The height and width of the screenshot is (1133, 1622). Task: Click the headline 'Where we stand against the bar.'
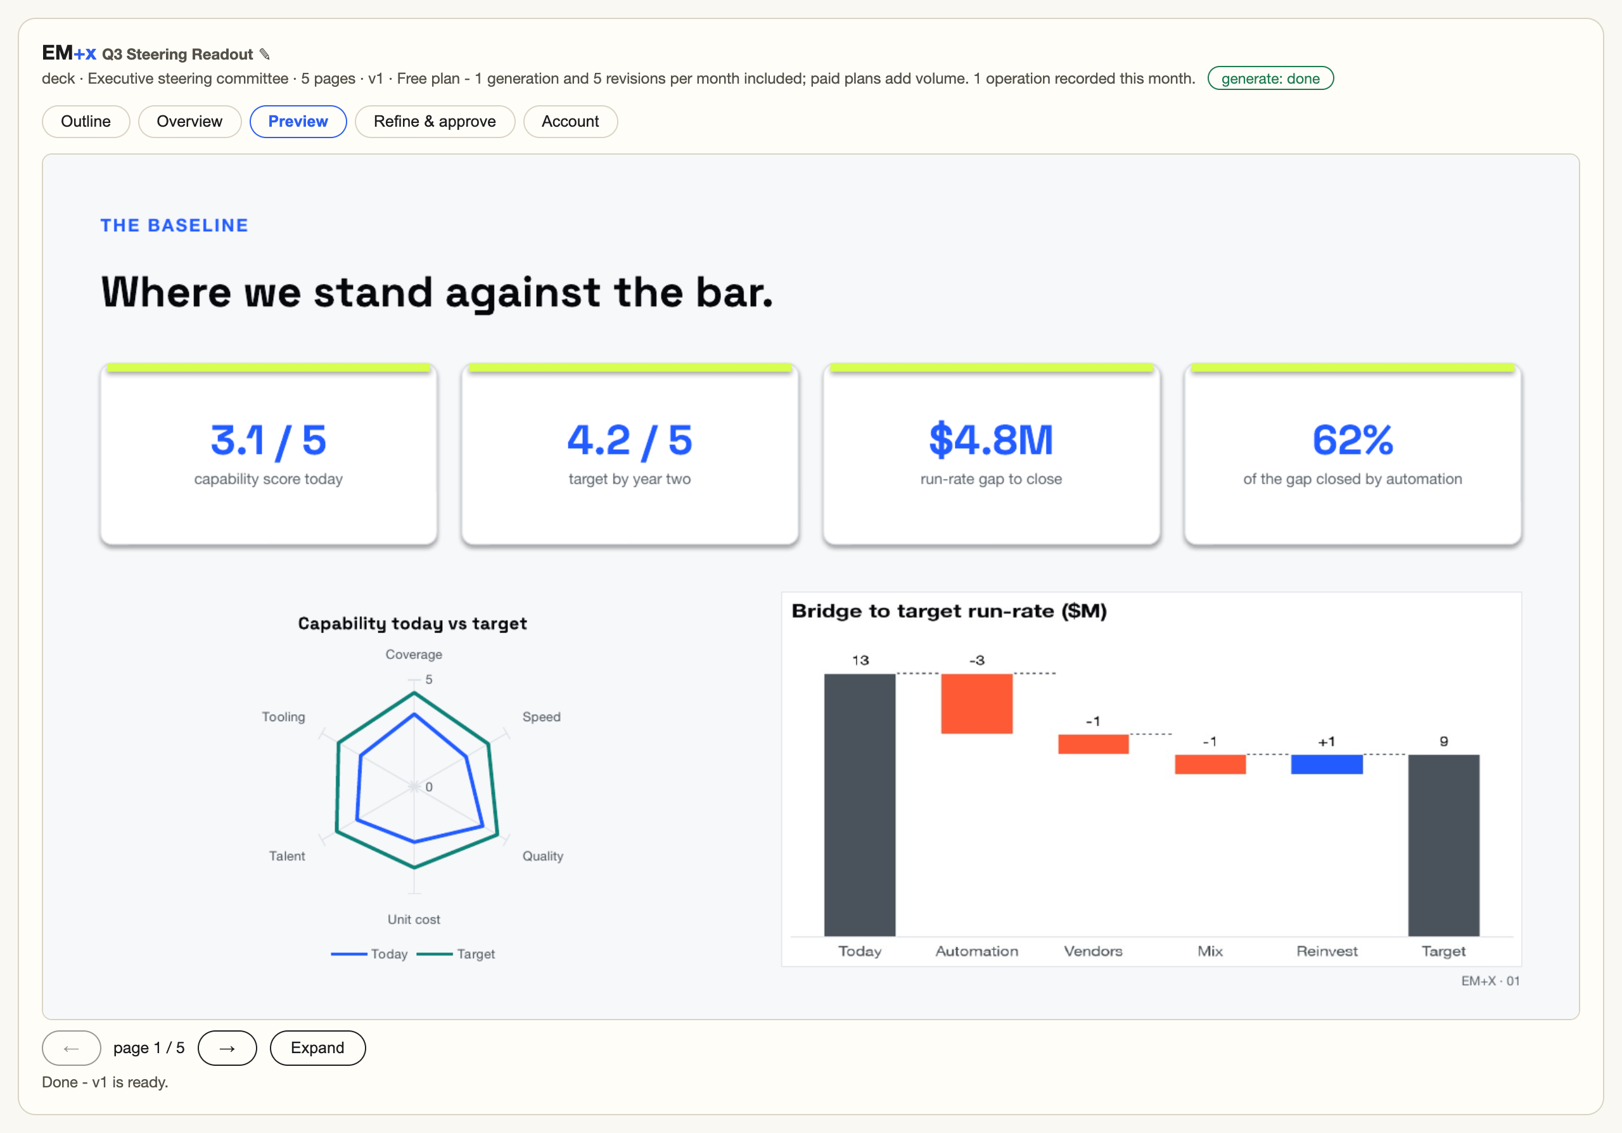click(x=437, y=292)
